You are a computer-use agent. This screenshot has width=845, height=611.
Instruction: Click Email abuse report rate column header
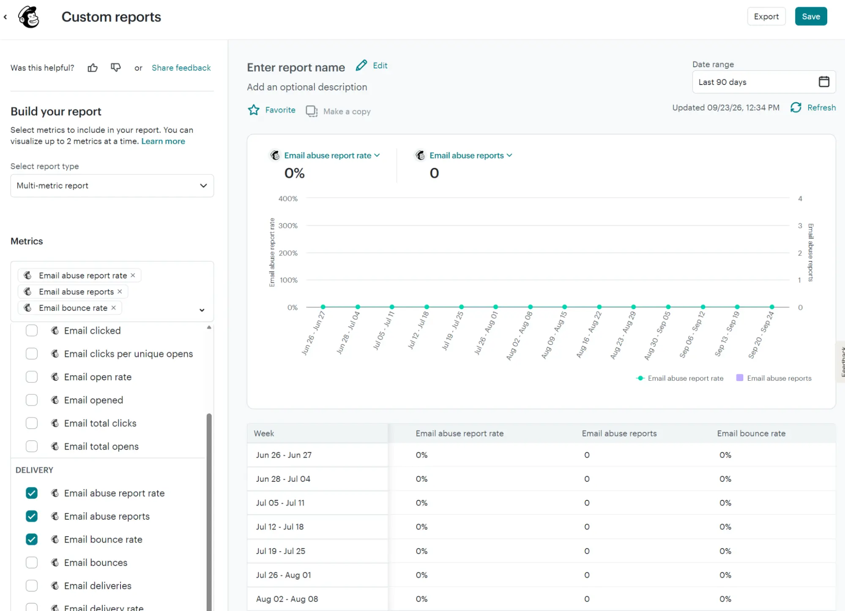[459, 433]
